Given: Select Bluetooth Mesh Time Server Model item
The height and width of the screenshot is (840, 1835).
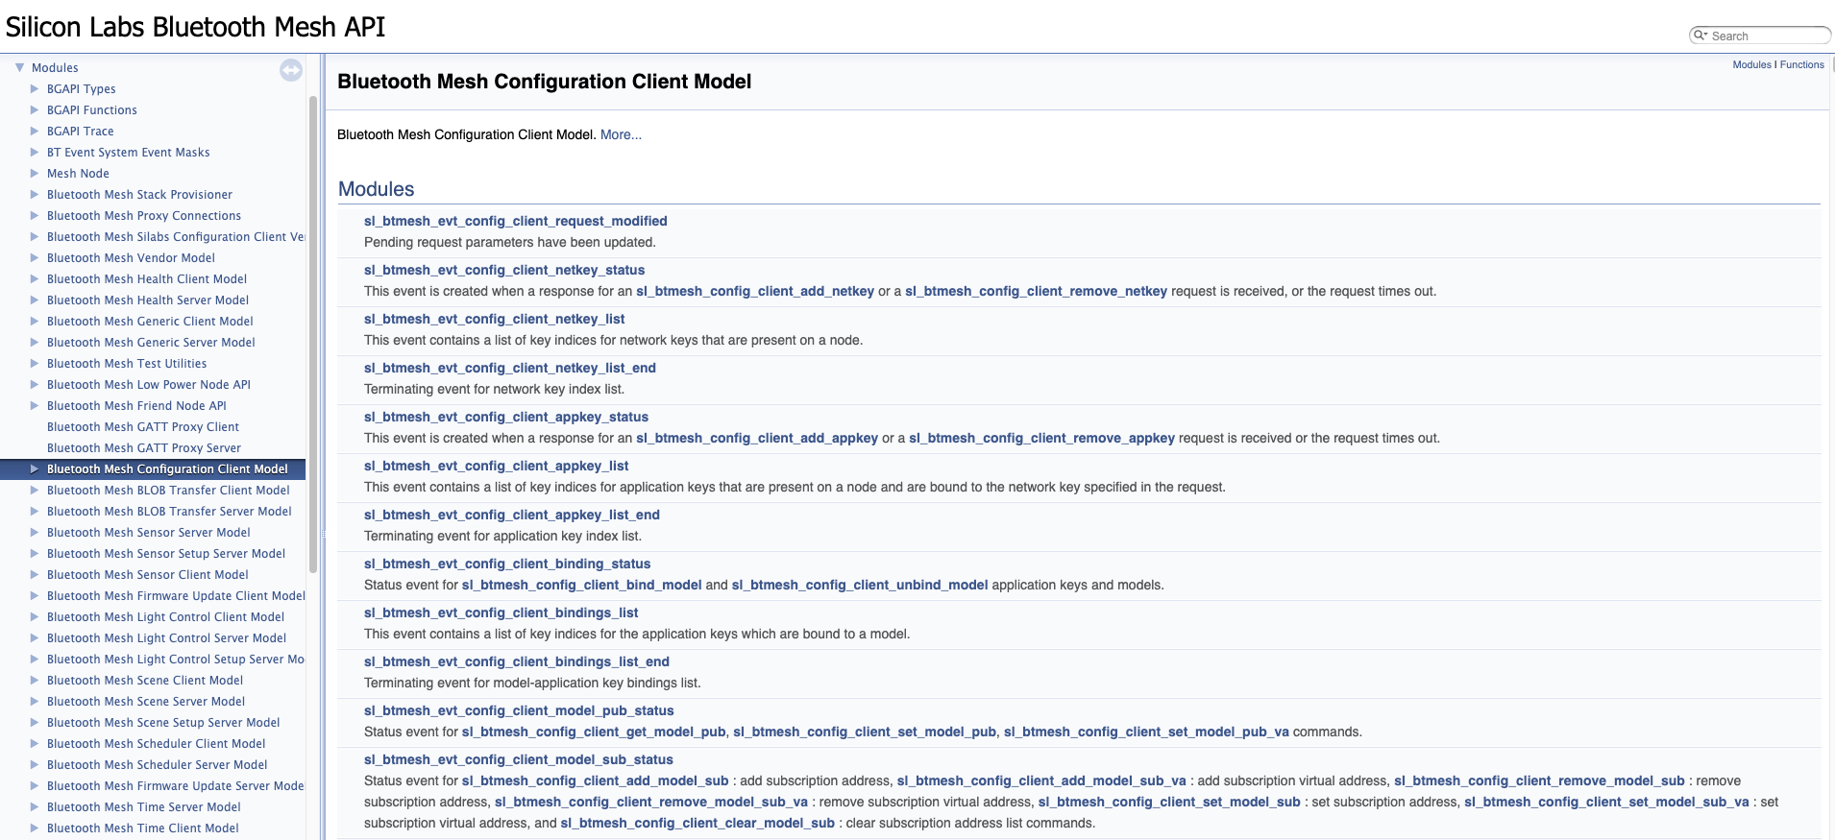Looking at the screenshot, I should (144, 806).
